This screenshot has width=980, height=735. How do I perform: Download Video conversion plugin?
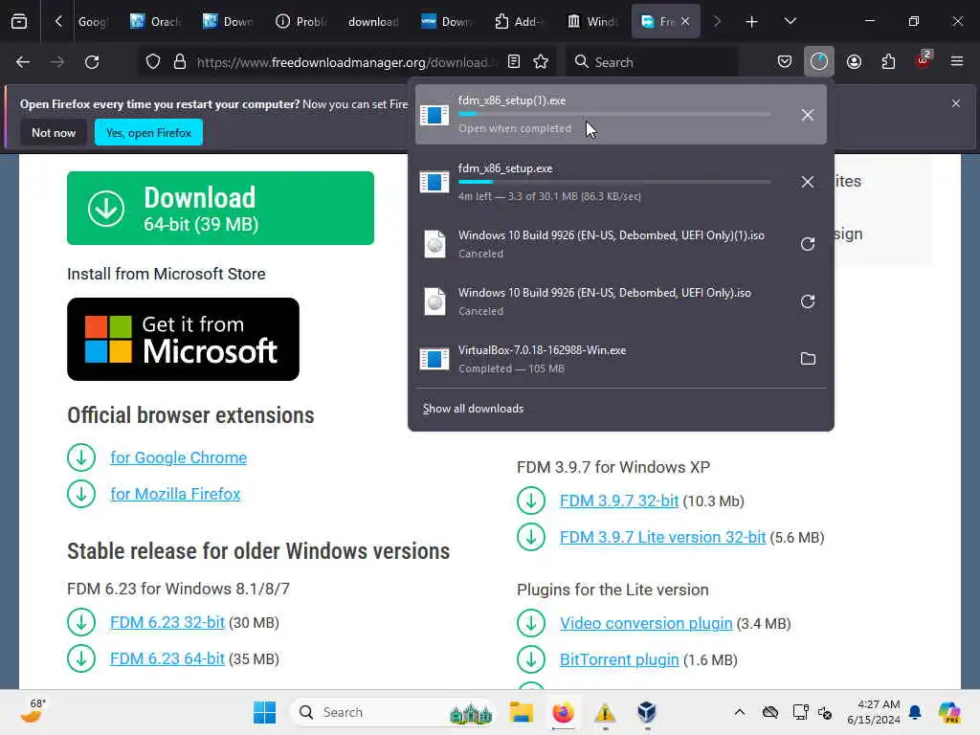[x=646, y=624]
